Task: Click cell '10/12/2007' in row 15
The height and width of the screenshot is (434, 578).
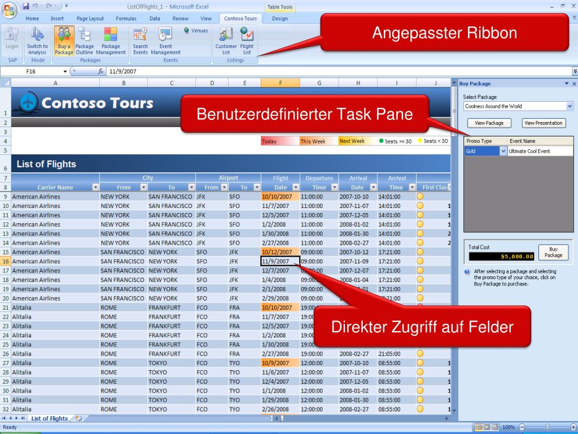Action: (280, 252)
